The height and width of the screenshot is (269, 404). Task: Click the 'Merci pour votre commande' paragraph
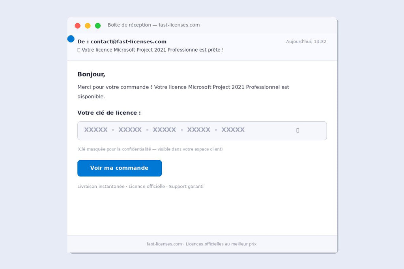point(183,92)
